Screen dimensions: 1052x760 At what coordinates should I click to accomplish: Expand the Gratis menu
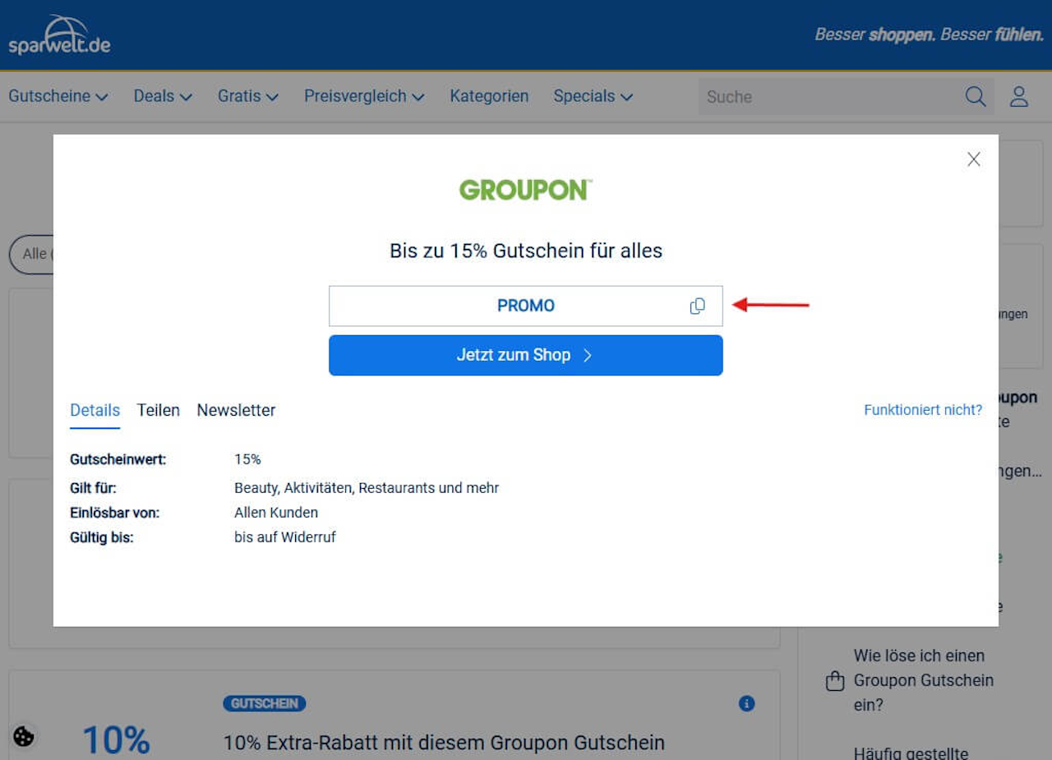[x=248, y=96]
